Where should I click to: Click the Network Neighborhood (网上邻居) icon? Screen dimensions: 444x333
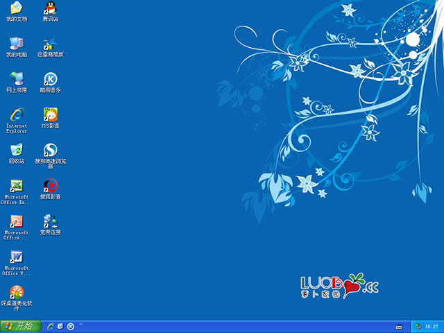pos(17,79)
